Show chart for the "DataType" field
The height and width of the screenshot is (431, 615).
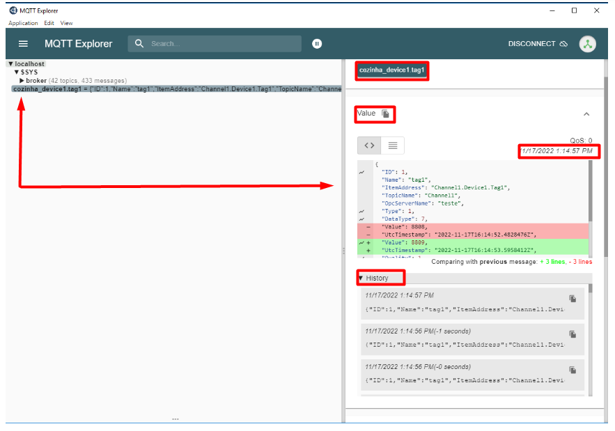(361, 219)
